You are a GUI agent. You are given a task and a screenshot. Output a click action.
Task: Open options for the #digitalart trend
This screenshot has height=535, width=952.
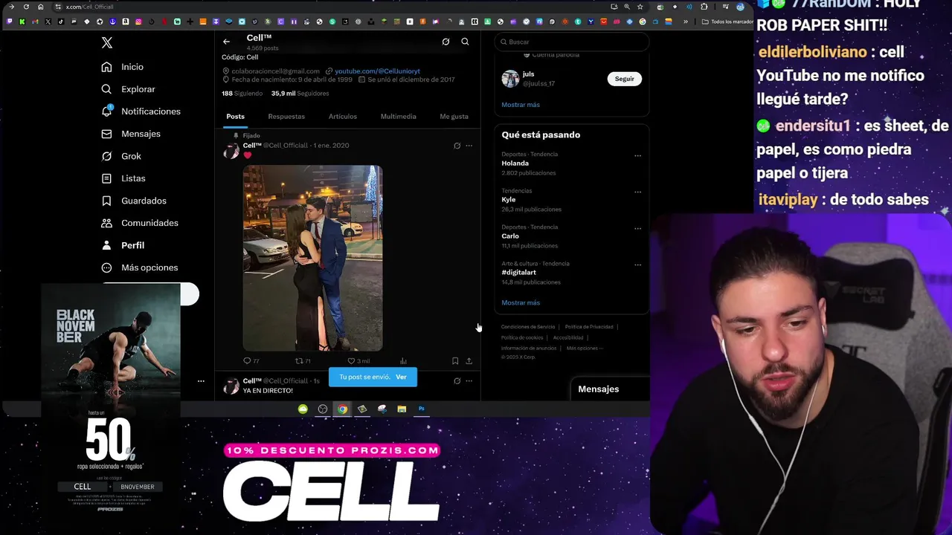tap(637, 265)
